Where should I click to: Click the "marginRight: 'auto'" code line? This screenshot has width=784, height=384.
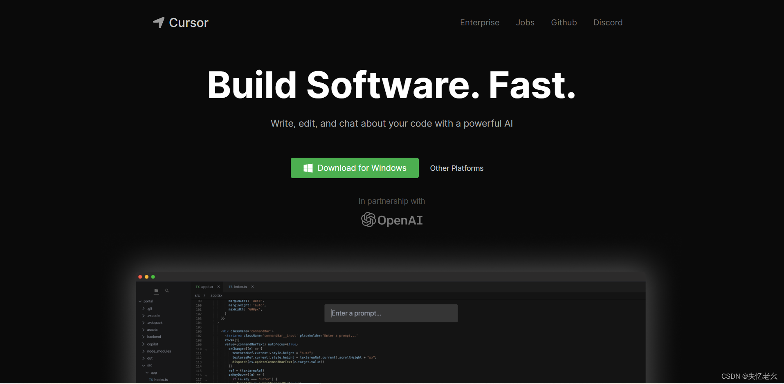tap(247, 305)
